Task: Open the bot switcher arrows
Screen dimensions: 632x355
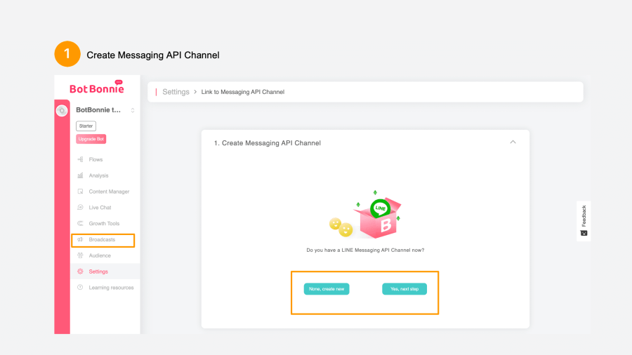Action: (133, 110)
